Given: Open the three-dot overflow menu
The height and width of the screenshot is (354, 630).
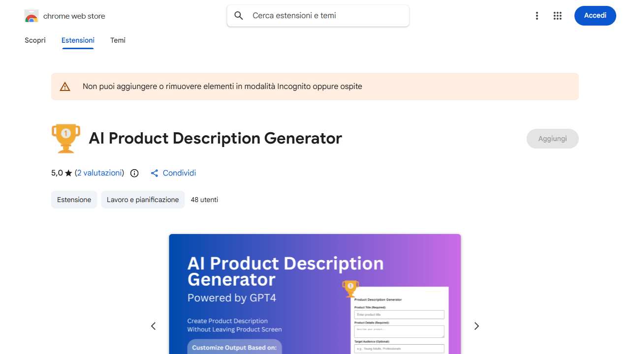Looking at the screenshot, I should [537, 15].
